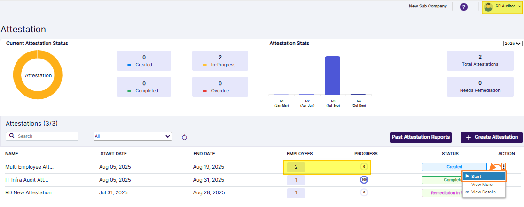This screenshot has width=524, height=207.
Task: Open the three-dot action menu for Multi Employee attestation
Action: [x=503, y=166]
